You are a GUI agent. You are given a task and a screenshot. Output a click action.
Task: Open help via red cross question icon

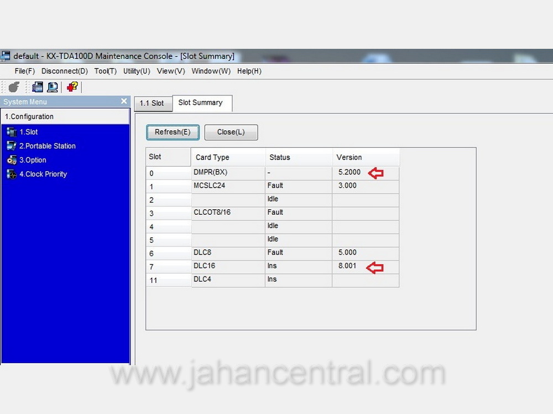click(x=72, y=87)
